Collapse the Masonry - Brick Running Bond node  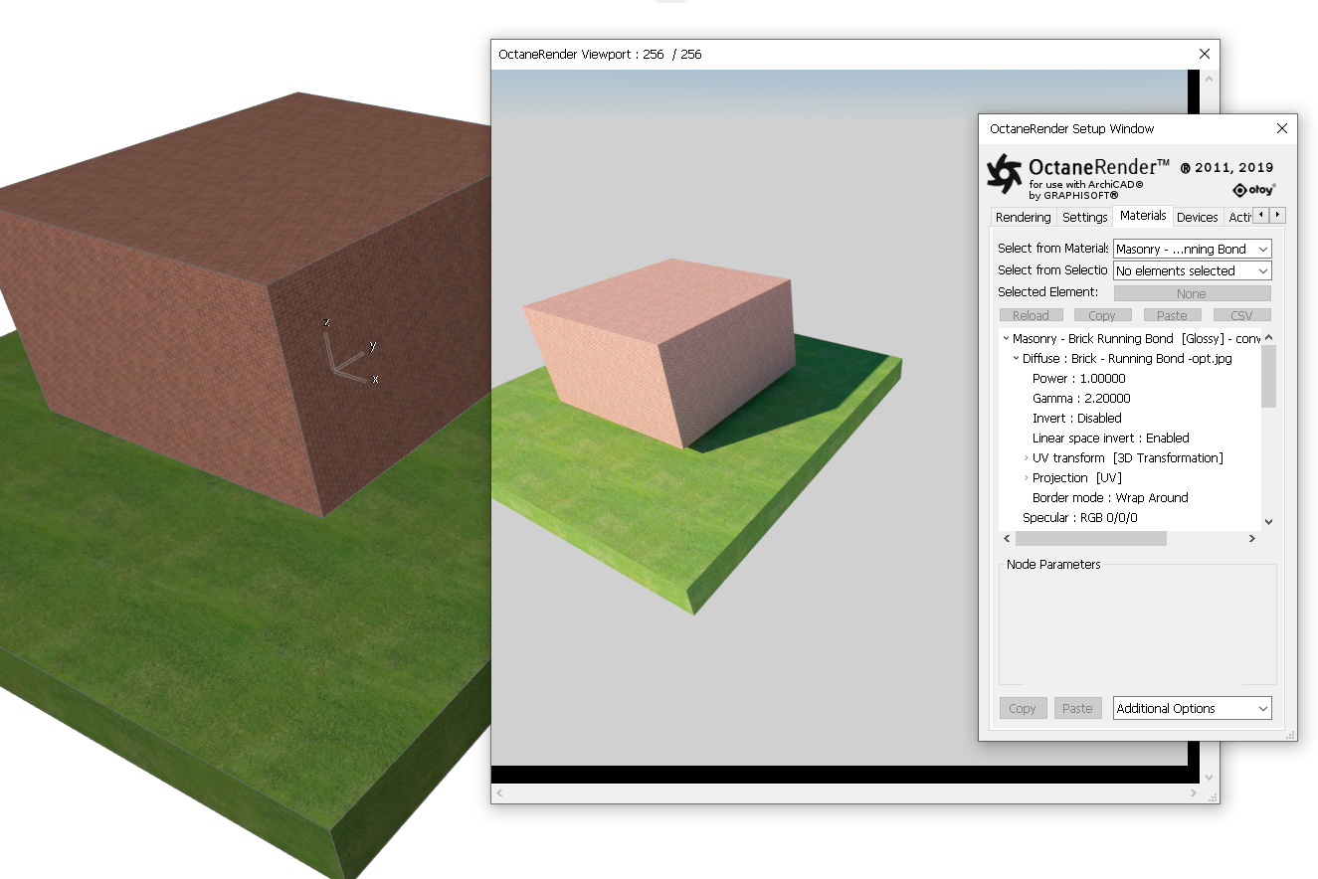(1007, 339)
